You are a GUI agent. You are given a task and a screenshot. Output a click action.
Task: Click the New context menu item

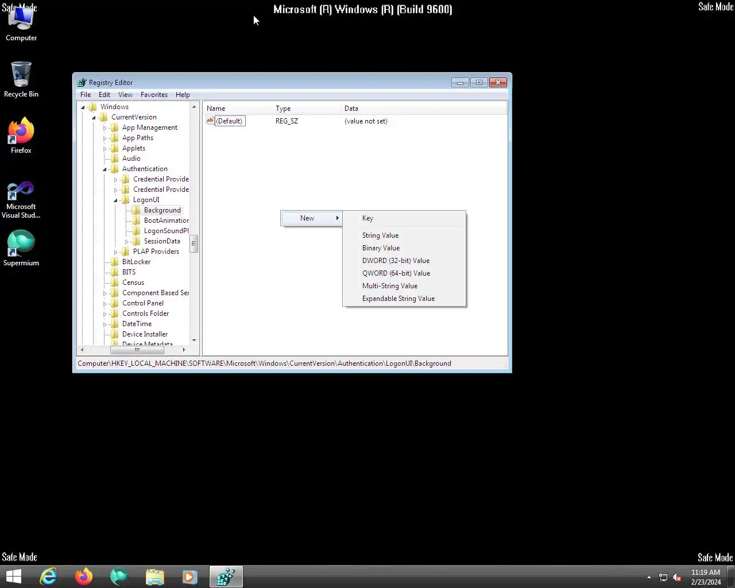[312, 218]
